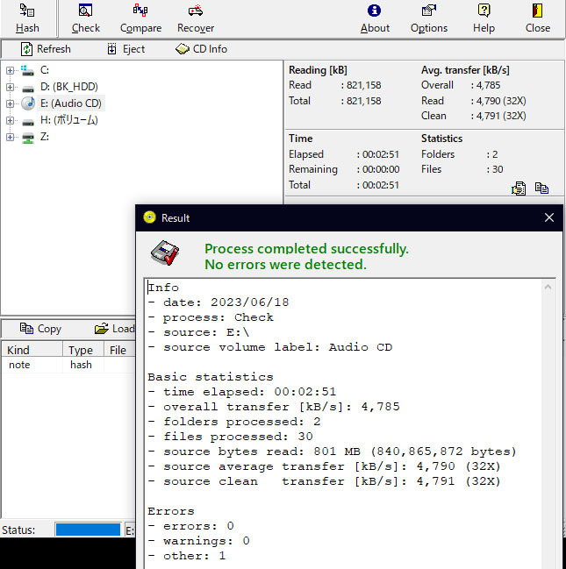The height and width of the screenshot is (569, 566).
Task: Open the Options settings
Action: [429, 18]
